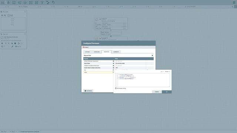Delete the selected component in Operate panel
Image resolution: width=237 pixels, height=133 pixels.
18,47
